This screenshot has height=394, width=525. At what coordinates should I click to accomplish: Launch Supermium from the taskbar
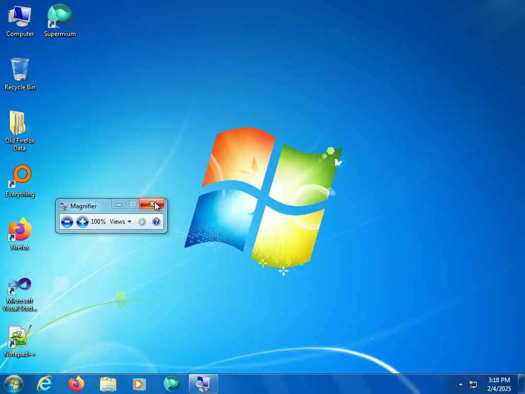coord(171,384)
